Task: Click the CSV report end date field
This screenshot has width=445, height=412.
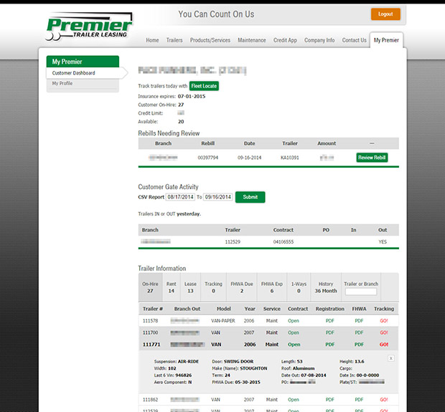Action: coord(217,197)
